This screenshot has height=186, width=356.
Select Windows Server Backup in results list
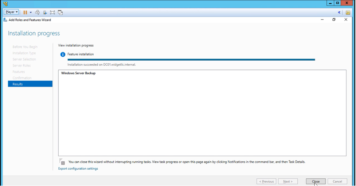pos(78,73)
